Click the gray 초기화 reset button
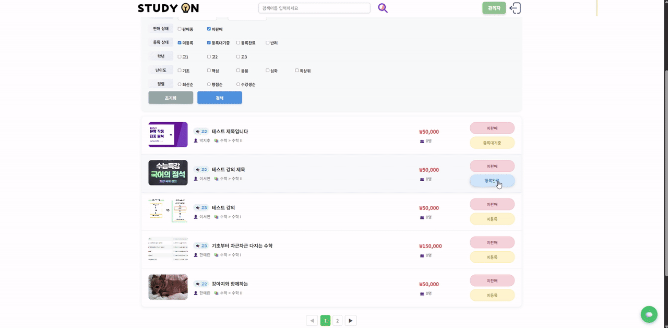Viewport: 668px width, 328px height. pyautogui.click(x=171, y=98)
